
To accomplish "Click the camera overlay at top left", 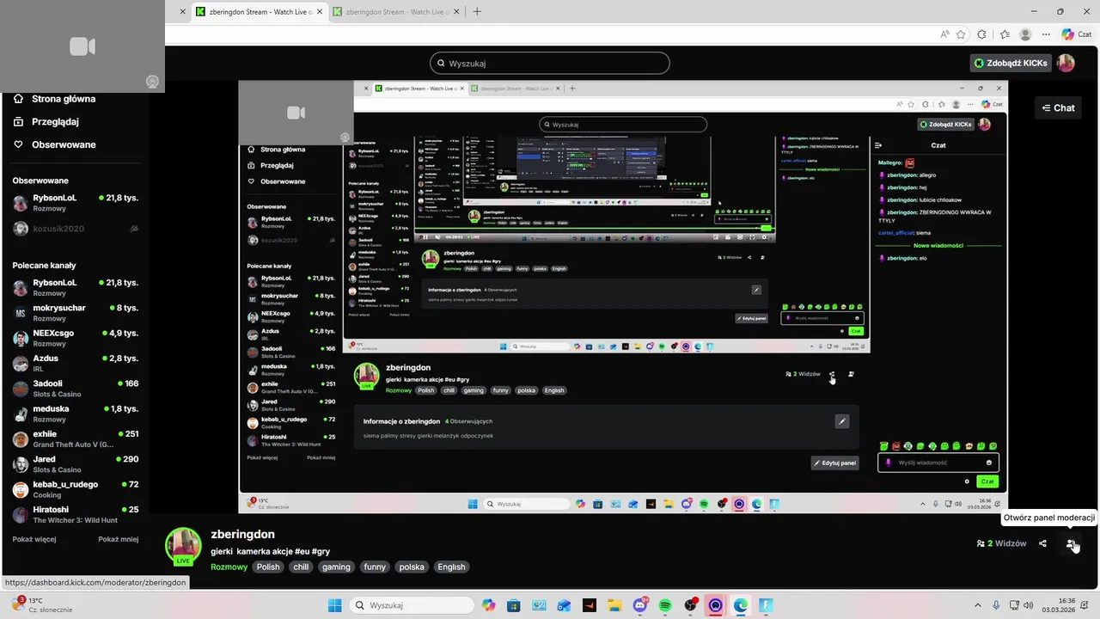I will [82, 46].
